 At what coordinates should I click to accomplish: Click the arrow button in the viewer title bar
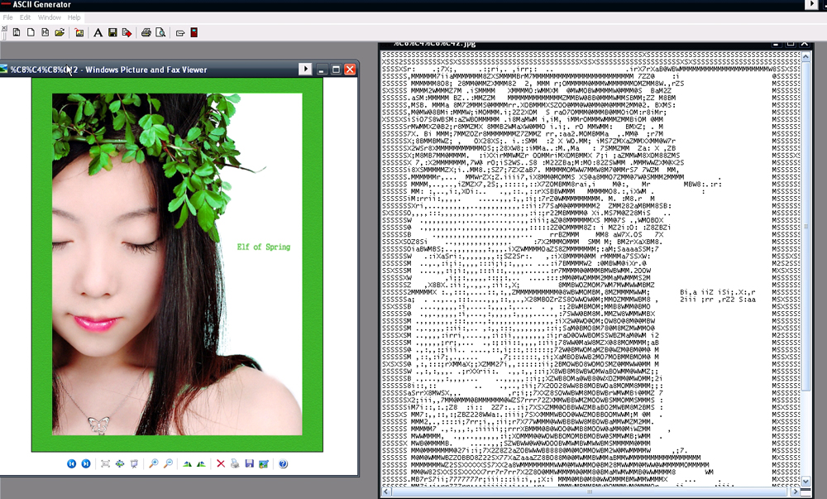(x=305, y=70)
